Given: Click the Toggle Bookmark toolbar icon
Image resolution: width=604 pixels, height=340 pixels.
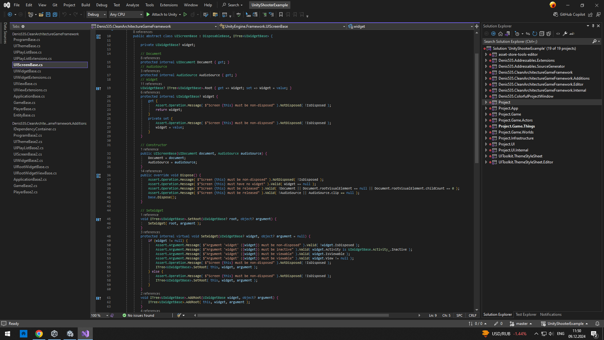Looking at the screenshot, I should [x=281, y=14].
